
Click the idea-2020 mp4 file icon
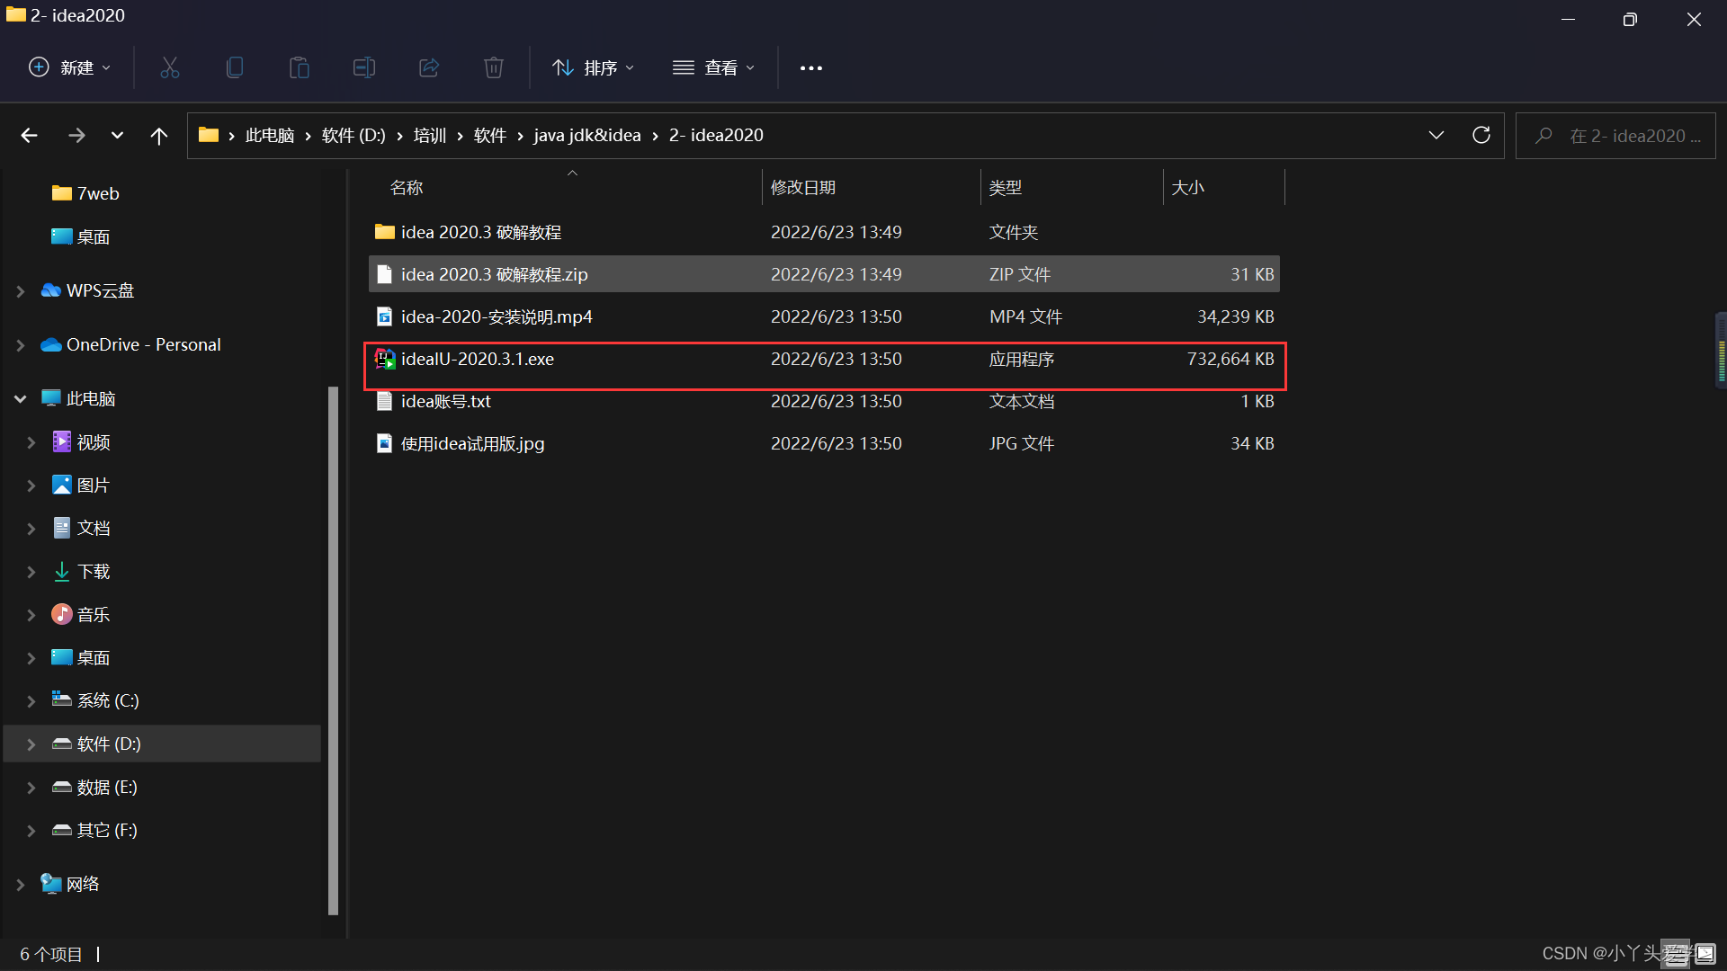[x=384, y=316]
